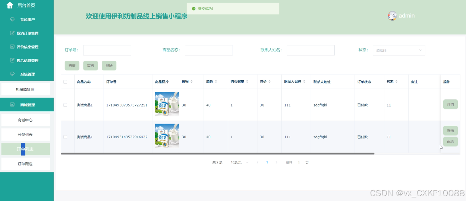
Task: Click 详情 for order 1710493073573727251
Action: [450, 104]
